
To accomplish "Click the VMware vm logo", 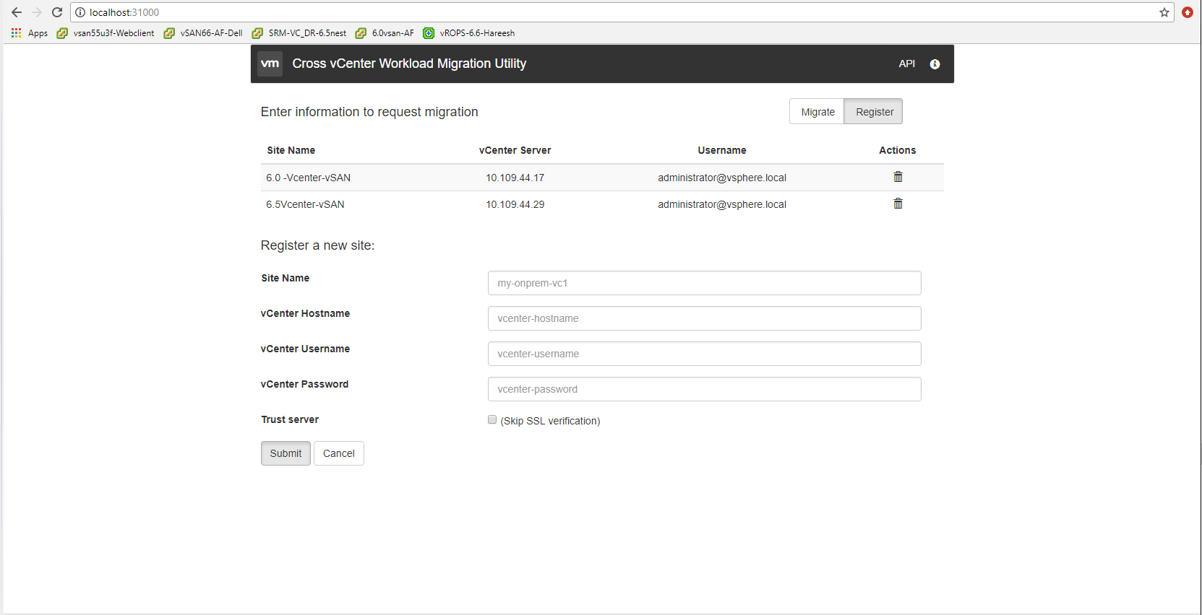I will point(270,64).
